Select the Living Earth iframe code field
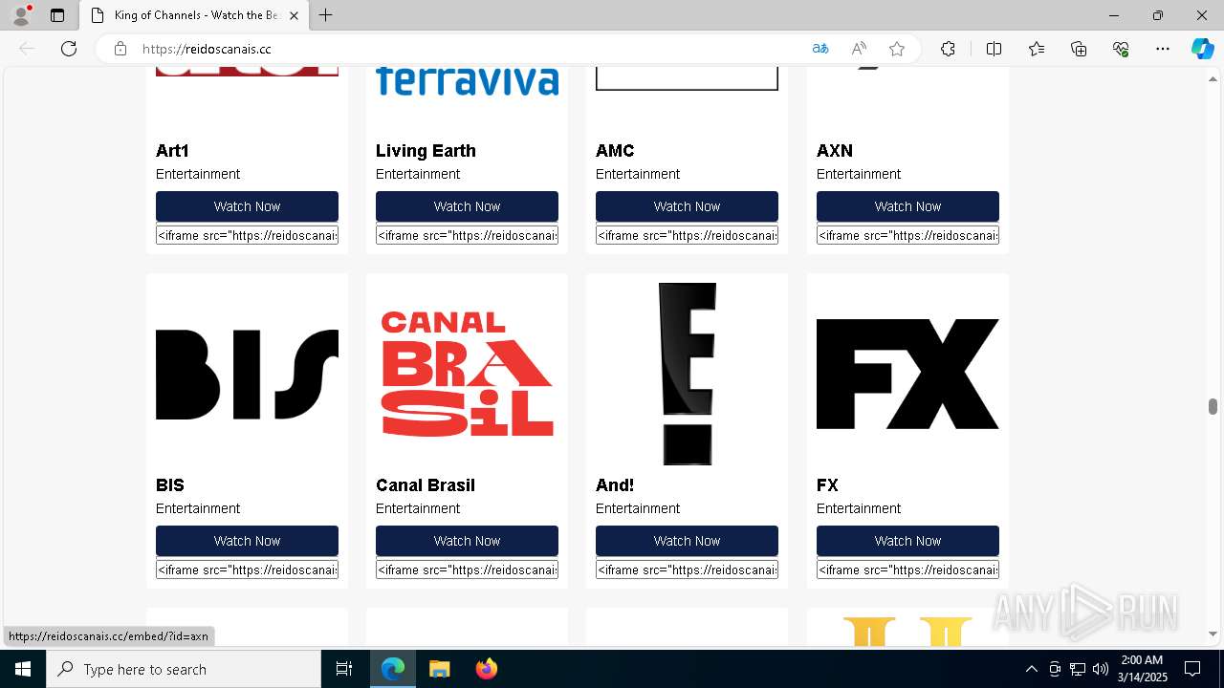This screenshot has height=688, width=1224. (467, 235)
